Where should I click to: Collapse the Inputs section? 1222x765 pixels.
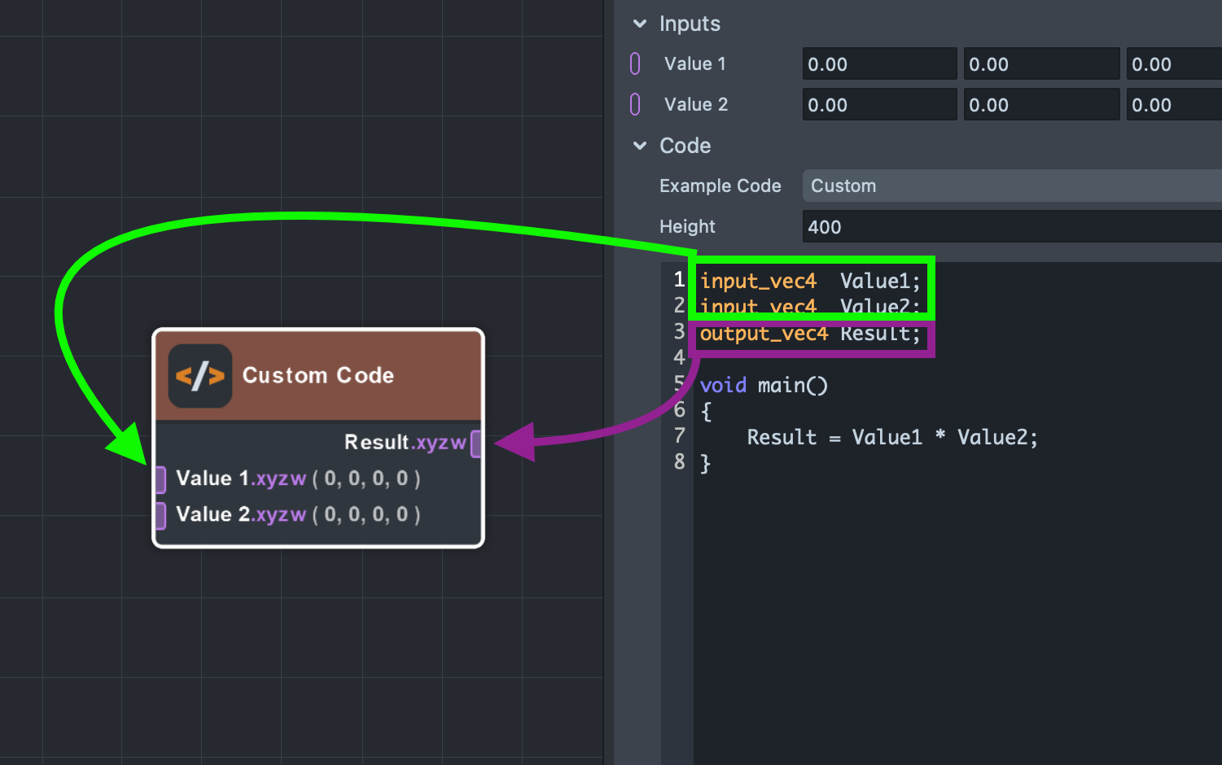point(640,24)
